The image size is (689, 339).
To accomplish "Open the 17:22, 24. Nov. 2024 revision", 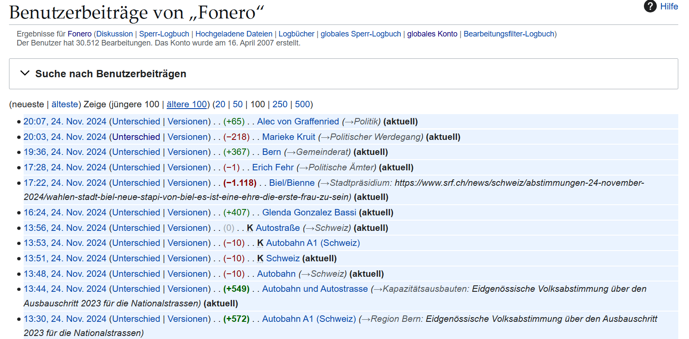I will [x=65, y=183].
